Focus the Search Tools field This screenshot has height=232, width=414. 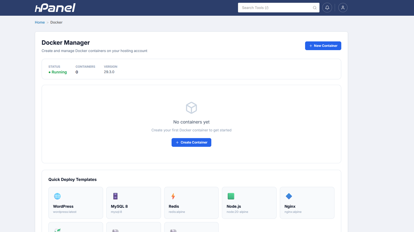click(x=278, y=8)
